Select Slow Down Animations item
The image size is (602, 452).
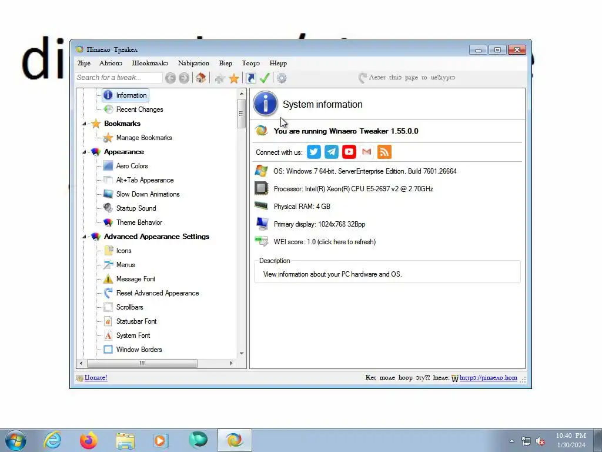148,194
